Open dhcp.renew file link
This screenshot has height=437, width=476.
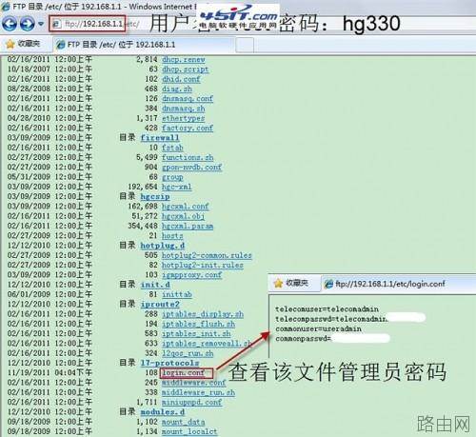coord(184,59)
